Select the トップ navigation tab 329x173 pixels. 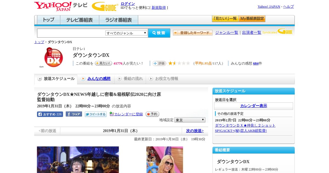tap(49, 20)
